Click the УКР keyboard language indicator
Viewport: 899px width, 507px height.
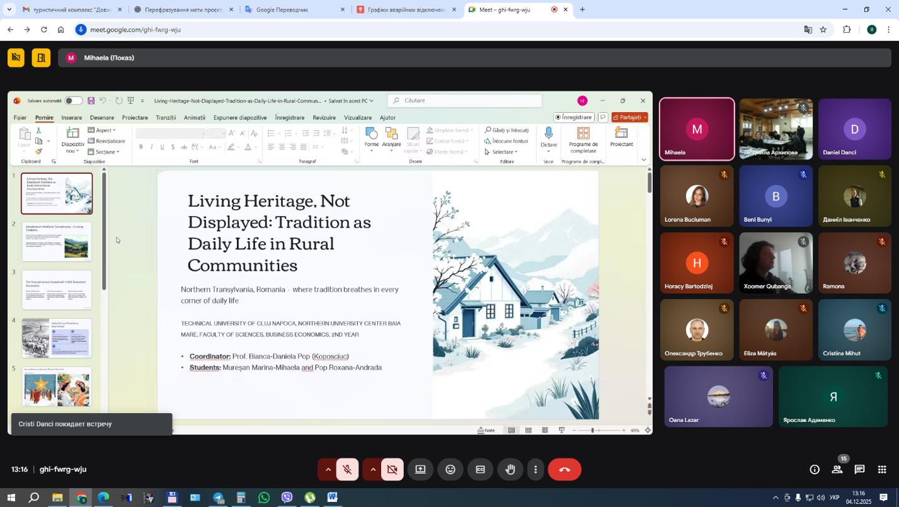pyautogui.click(x=834, y=498)
